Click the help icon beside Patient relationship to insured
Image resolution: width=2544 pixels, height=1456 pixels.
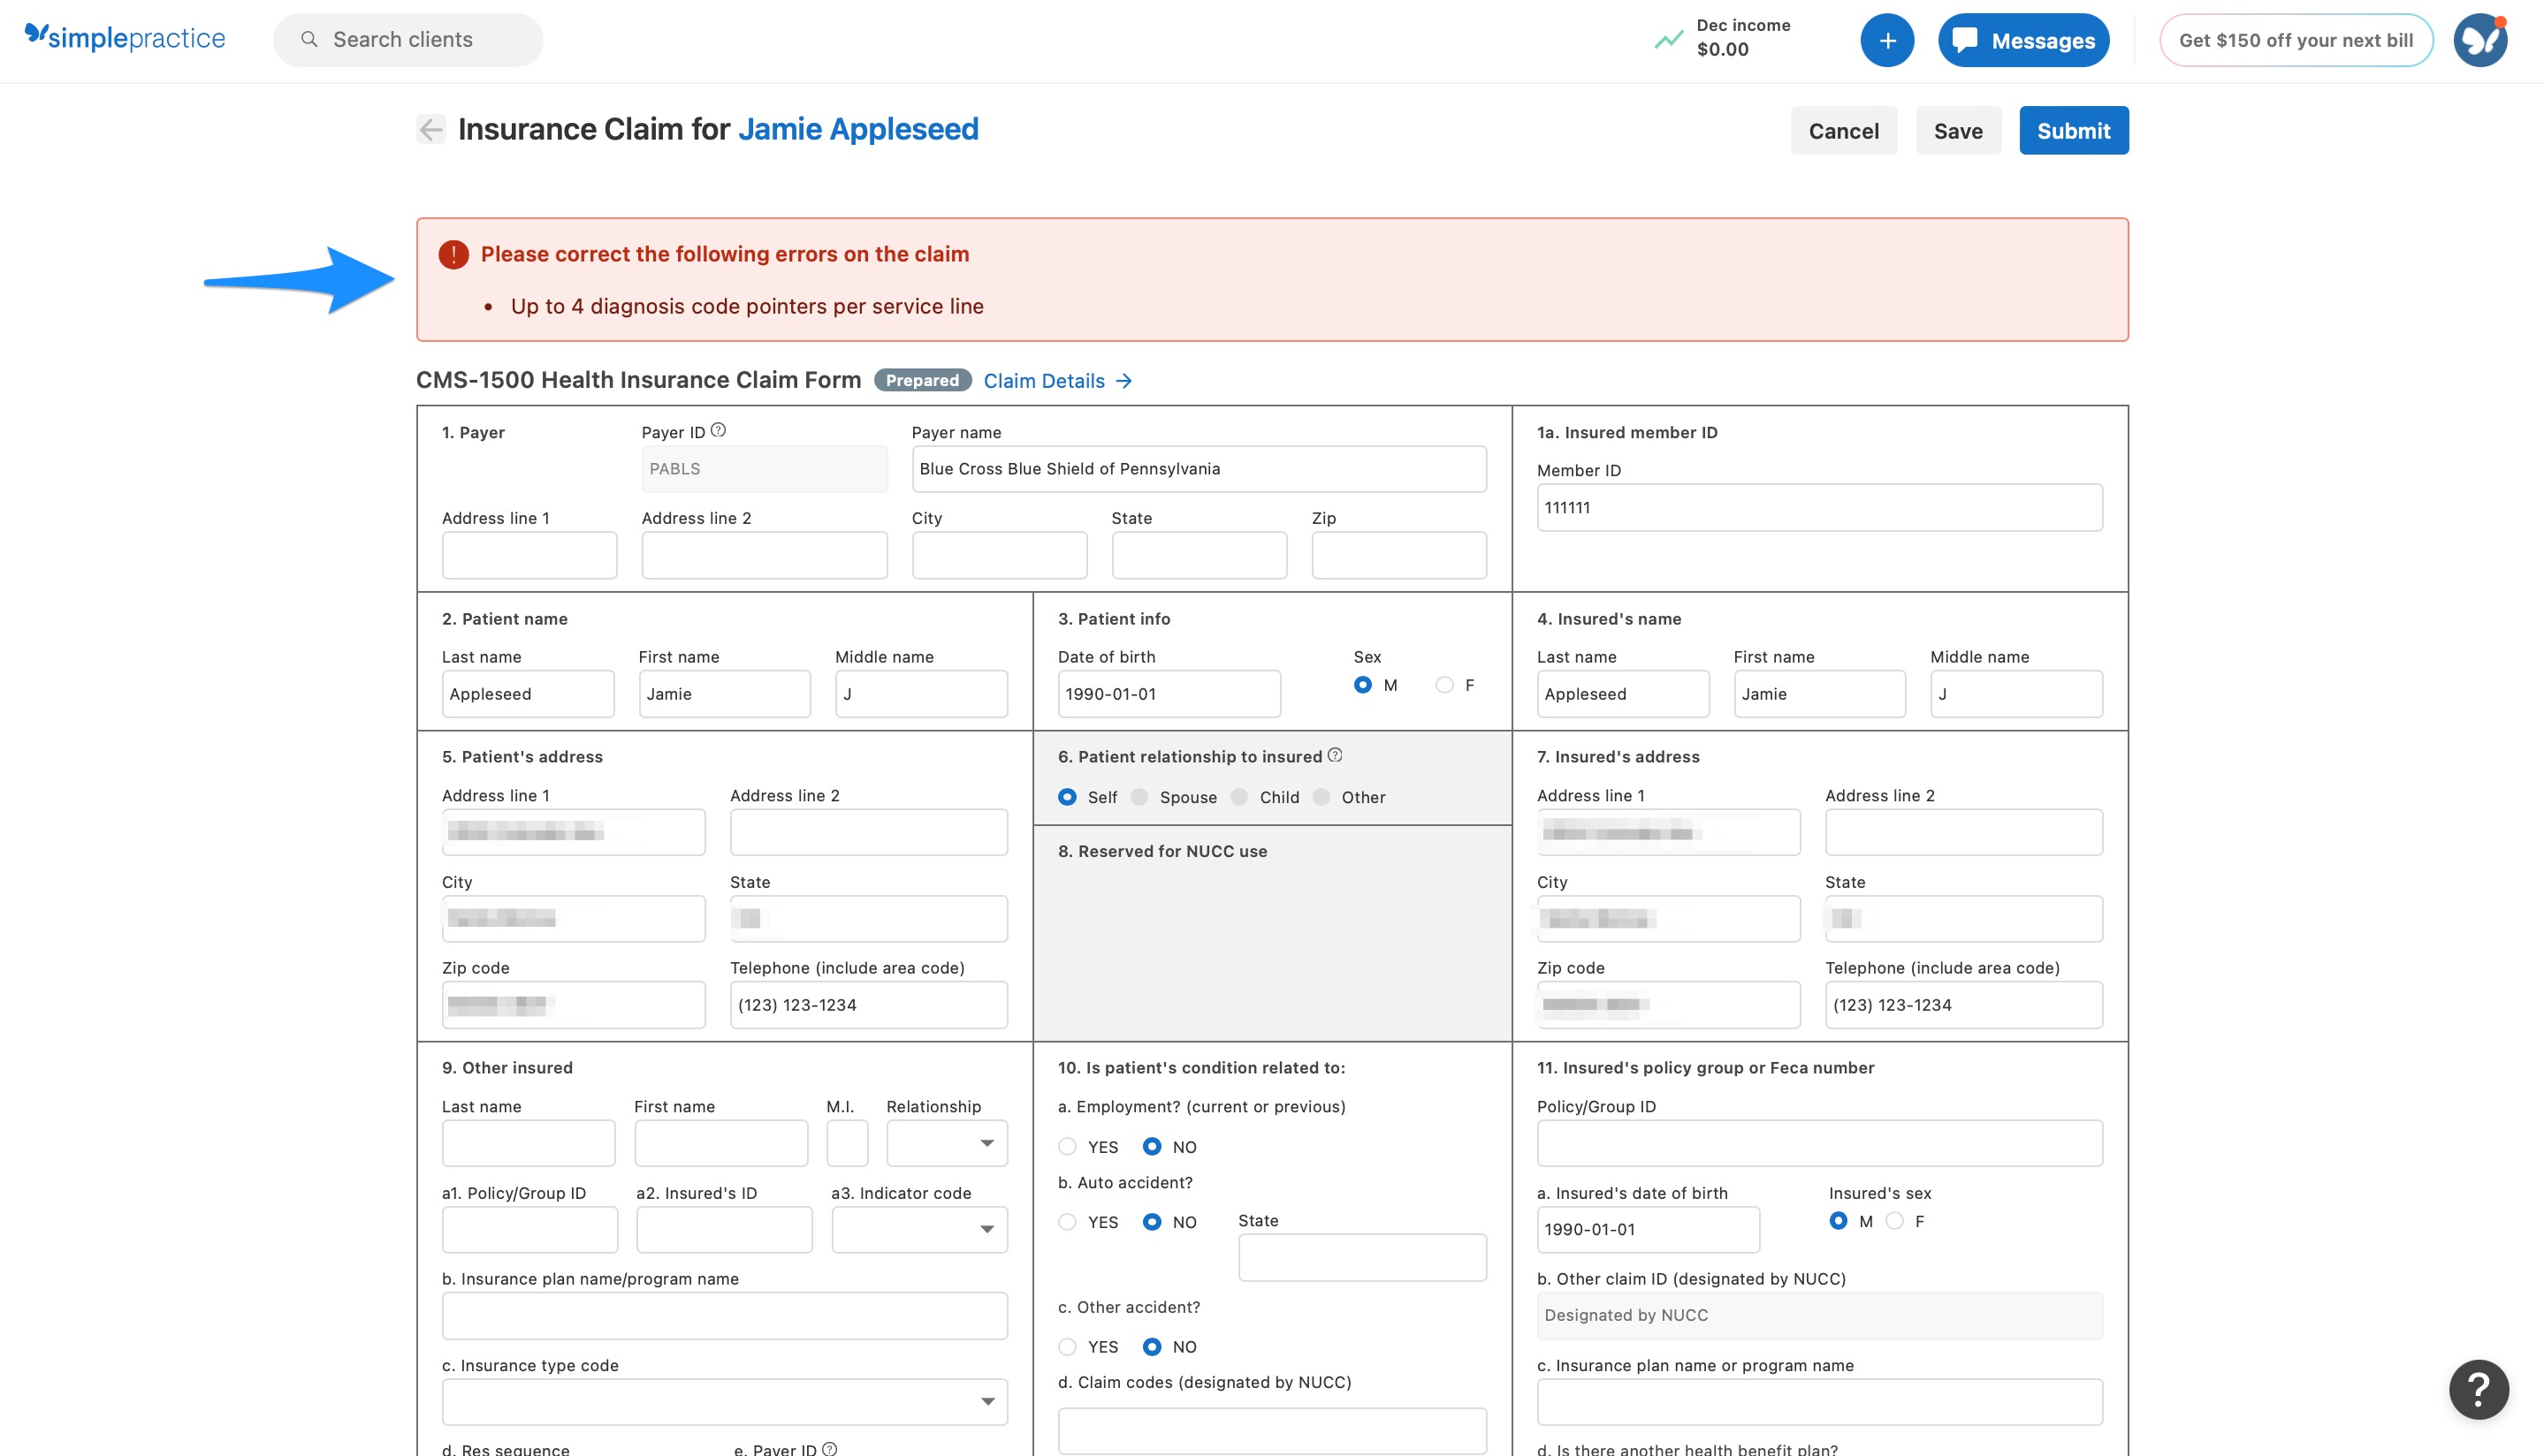[1335, 755]
